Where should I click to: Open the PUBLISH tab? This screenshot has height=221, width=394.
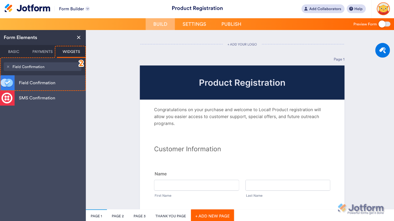(231, 24)
